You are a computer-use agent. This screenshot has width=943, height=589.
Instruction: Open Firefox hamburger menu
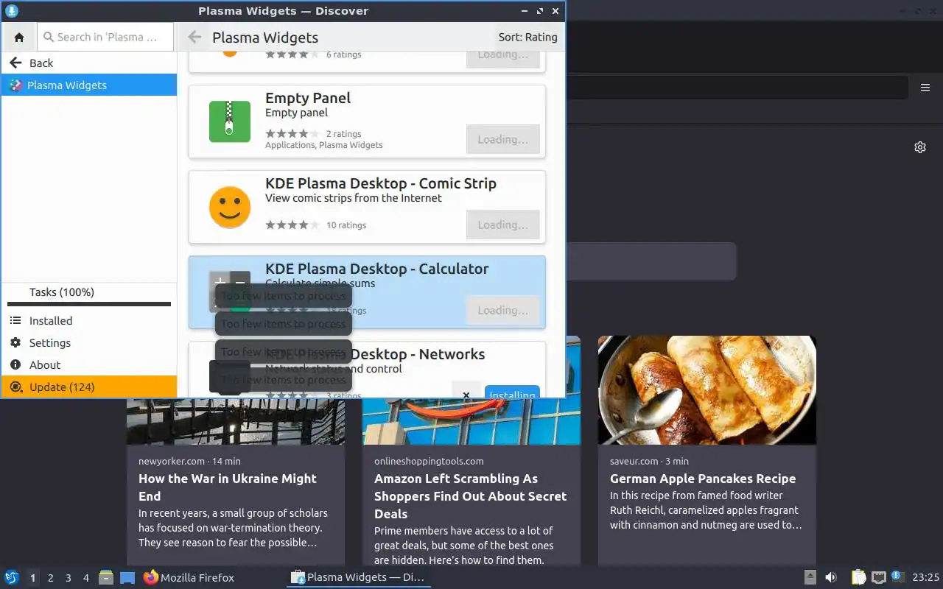click(x=925, y=88)
